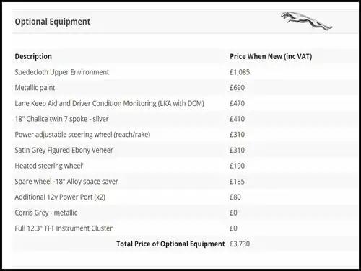
Task: Select the £1,085 price value
Action: (x=240, y=72)
